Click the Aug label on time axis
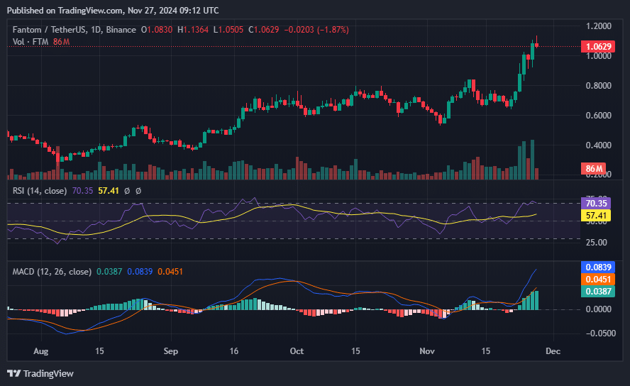This screenshot has height=386, width=630. pyautogui.click(x=41, y=351)
